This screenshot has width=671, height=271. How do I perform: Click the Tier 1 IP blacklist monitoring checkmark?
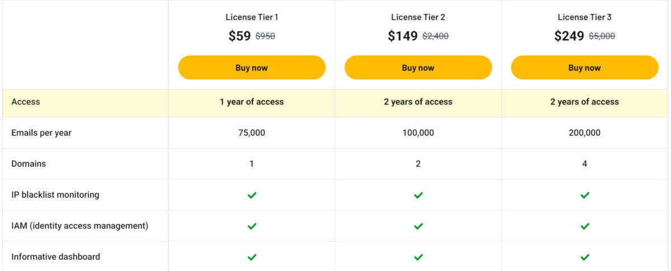tap(252, 195)
